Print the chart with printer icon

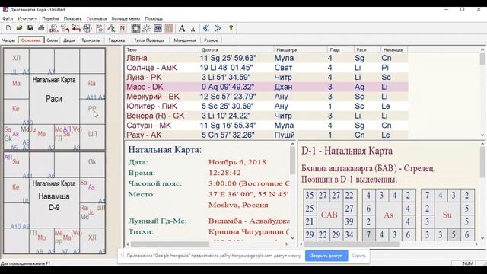click(41, 28)
